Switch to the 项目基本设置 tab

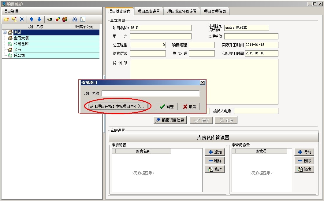click(x=149, y=11)
